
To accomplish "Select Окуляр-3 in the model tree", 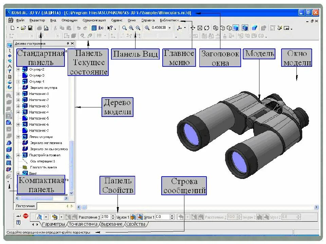I will 37,76.
